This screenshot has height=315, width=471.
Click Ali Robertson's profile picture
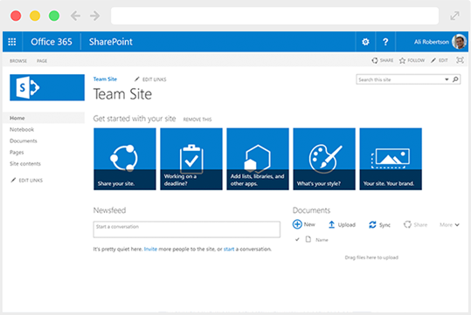(460, 41)
